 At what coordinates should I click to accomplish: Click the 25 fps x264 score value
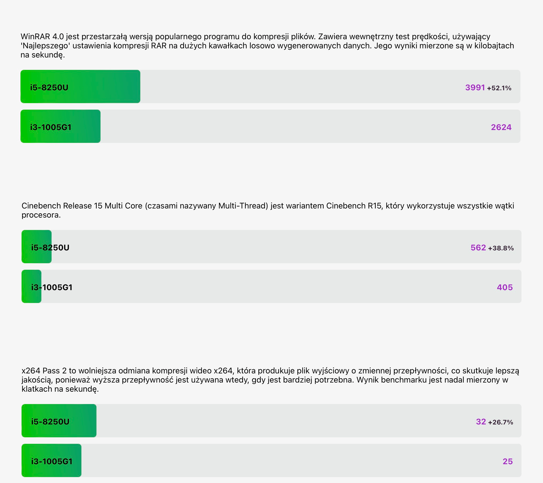(x=508, y=461)
